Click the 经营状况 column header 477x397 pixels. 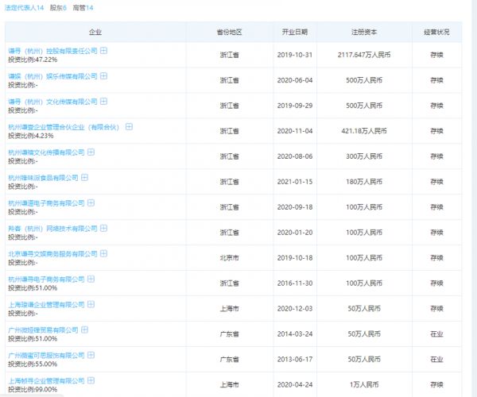pyautogui.click(x=436, y=33)
